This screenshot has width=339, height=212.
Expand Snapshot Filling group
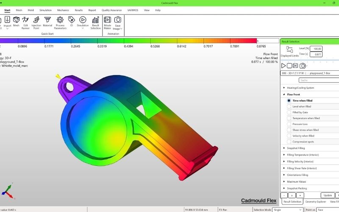pyautogui.click(x=284, y=148)
